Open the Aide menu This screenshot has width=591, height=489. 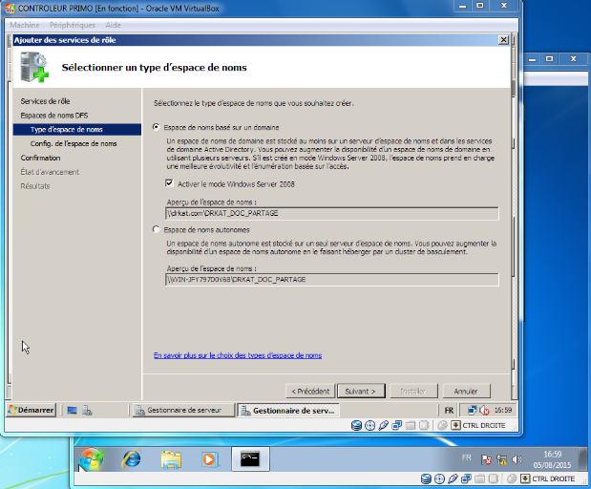pyautogui.click(x=113, y=25)
